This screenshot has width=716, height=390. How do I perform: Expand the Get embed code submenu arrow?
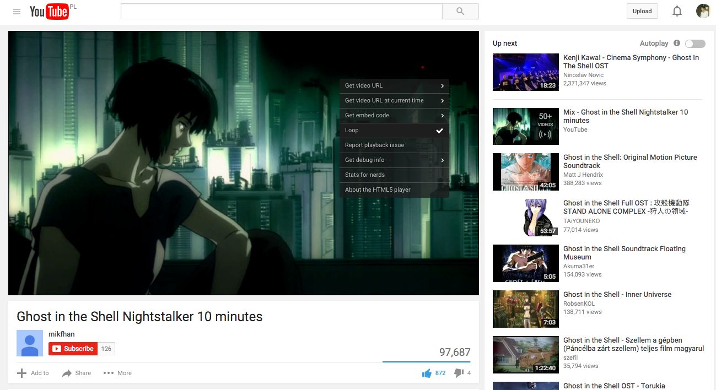[x=443, y=116]
